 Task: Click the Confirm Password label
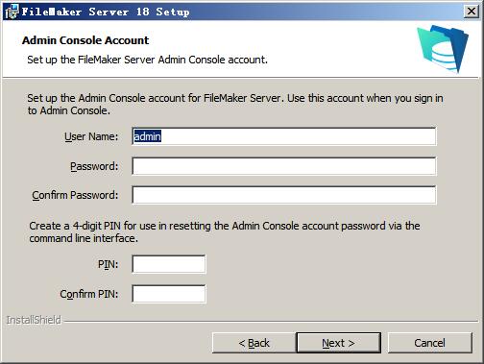pyautogui.click(x=75, y=195)
